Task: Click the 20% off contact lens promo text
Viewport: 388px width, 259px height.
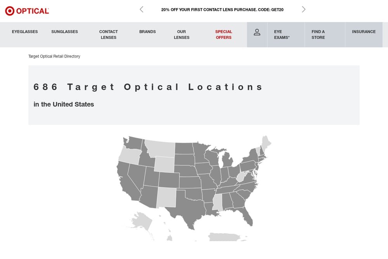Action: point(222,10)
